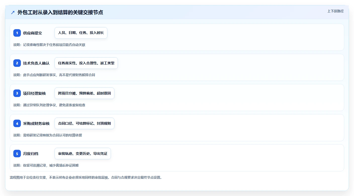The image size is (354, 196).
Task: Click the 任务真实性、投入合理性、返工类型 chip
Action: click(86, 63)
